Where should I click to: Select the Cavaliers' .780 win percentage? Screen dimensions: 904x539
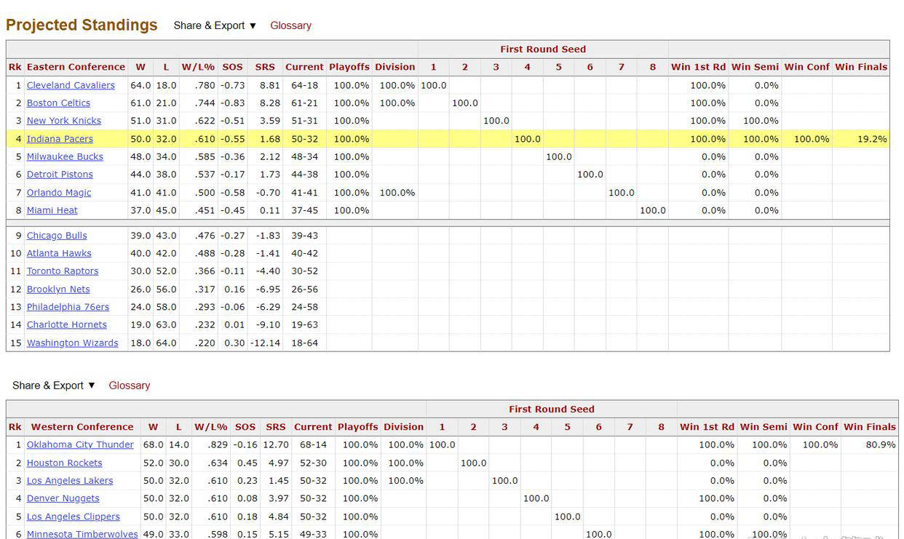(205, 85)
